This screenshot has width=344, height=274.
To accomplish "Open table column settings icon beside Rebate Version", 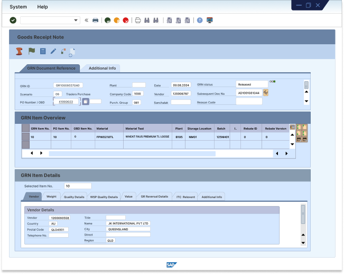I will tap(292, 127).
